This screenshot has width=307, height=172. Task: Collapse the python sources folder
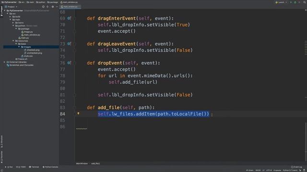click(x=13, y=26)
